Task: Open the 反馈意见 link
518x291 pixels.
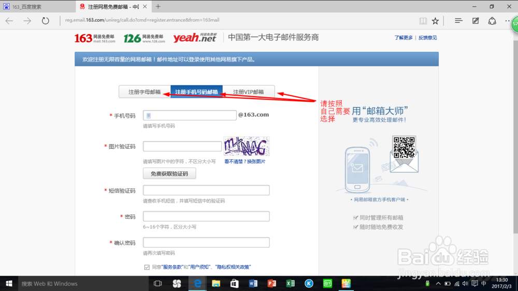Action: [427, 38]
